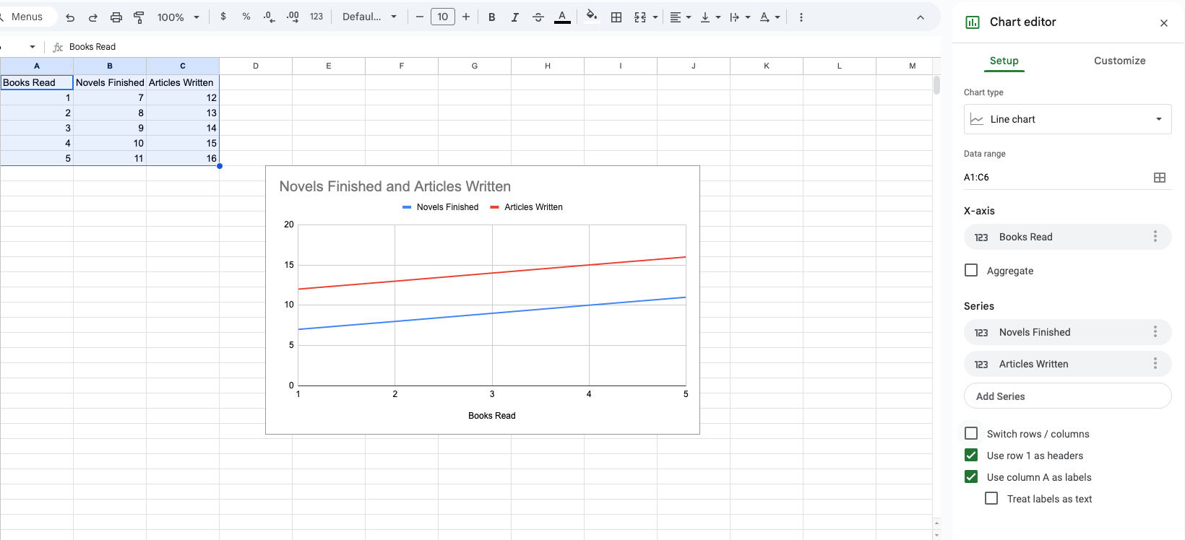1185x540 pixels.
Task: Click the red Articles Written line
Action: (x=492, y=273)
